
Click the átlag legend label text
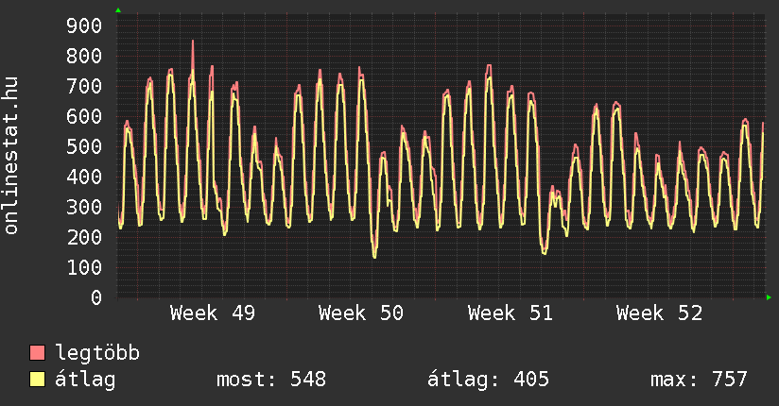[85, 380]
